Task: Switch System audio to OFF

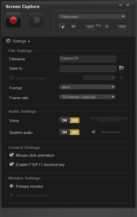Action: click(x=75, y=132)
